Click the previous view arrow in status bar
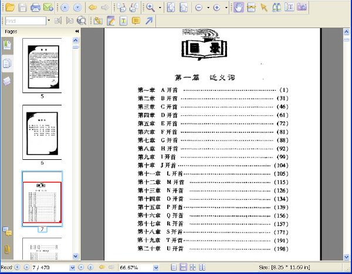This screenshot has height=274, width=352. 102,267
